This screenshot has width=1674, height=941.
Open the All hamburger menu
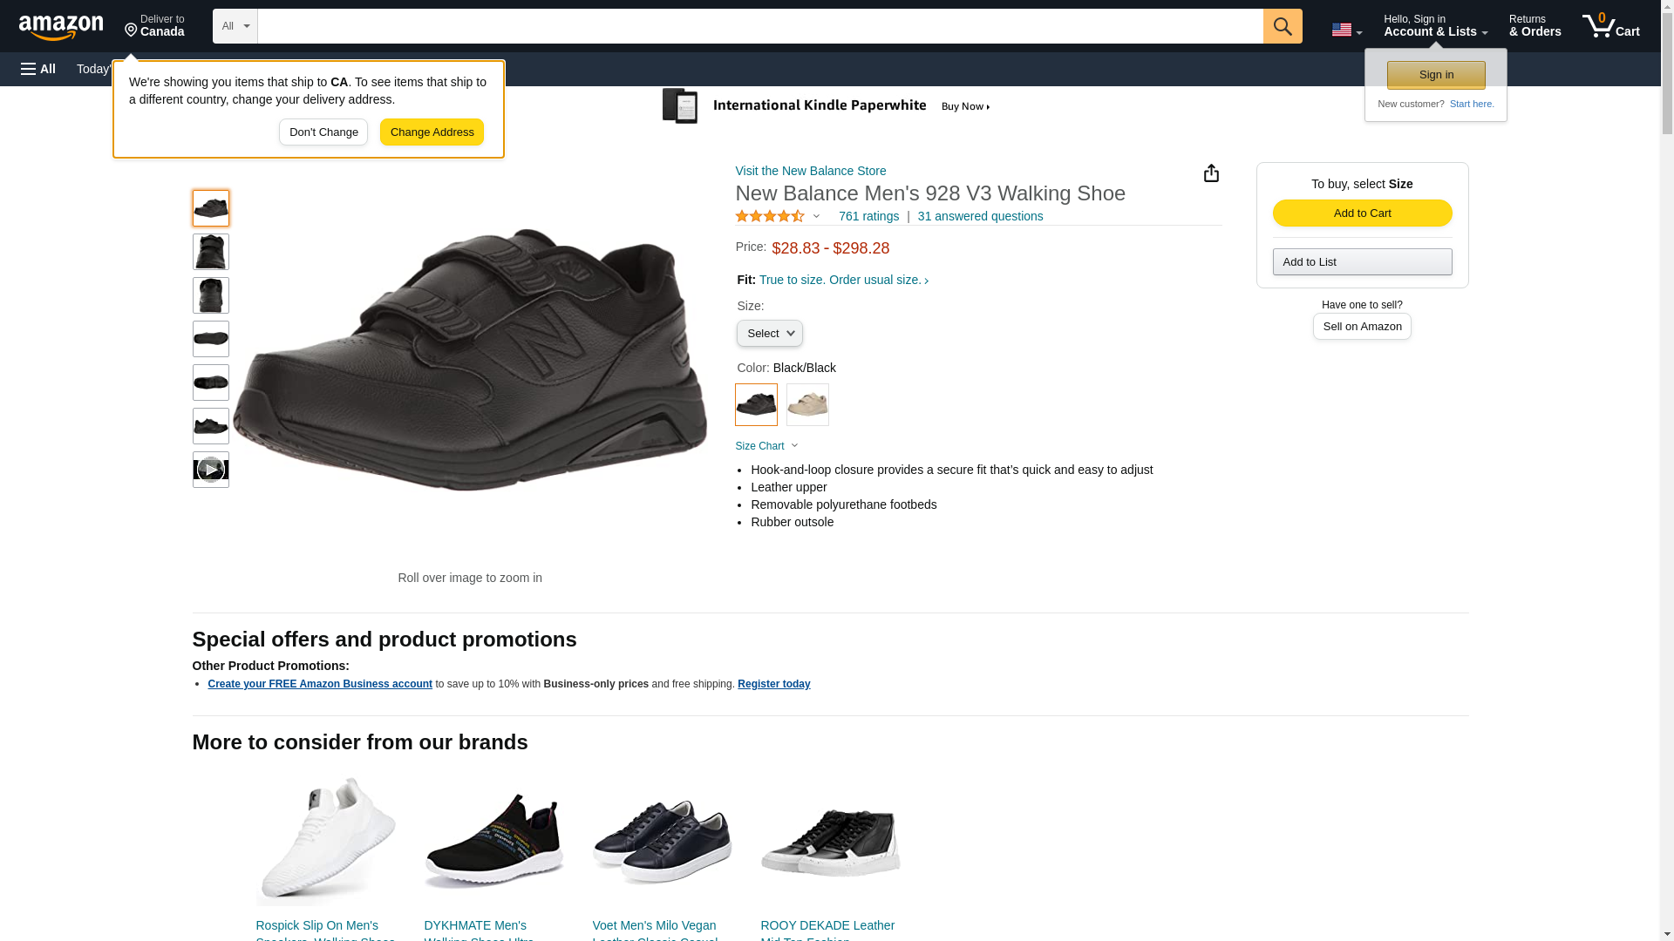click(38, 69)
